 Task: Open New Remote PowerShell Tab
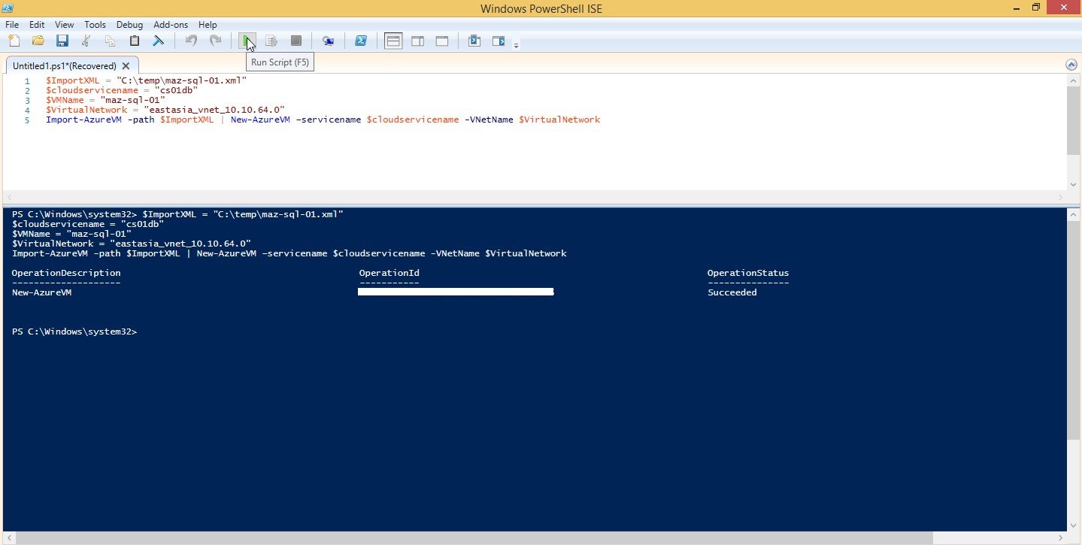(328, 41)
